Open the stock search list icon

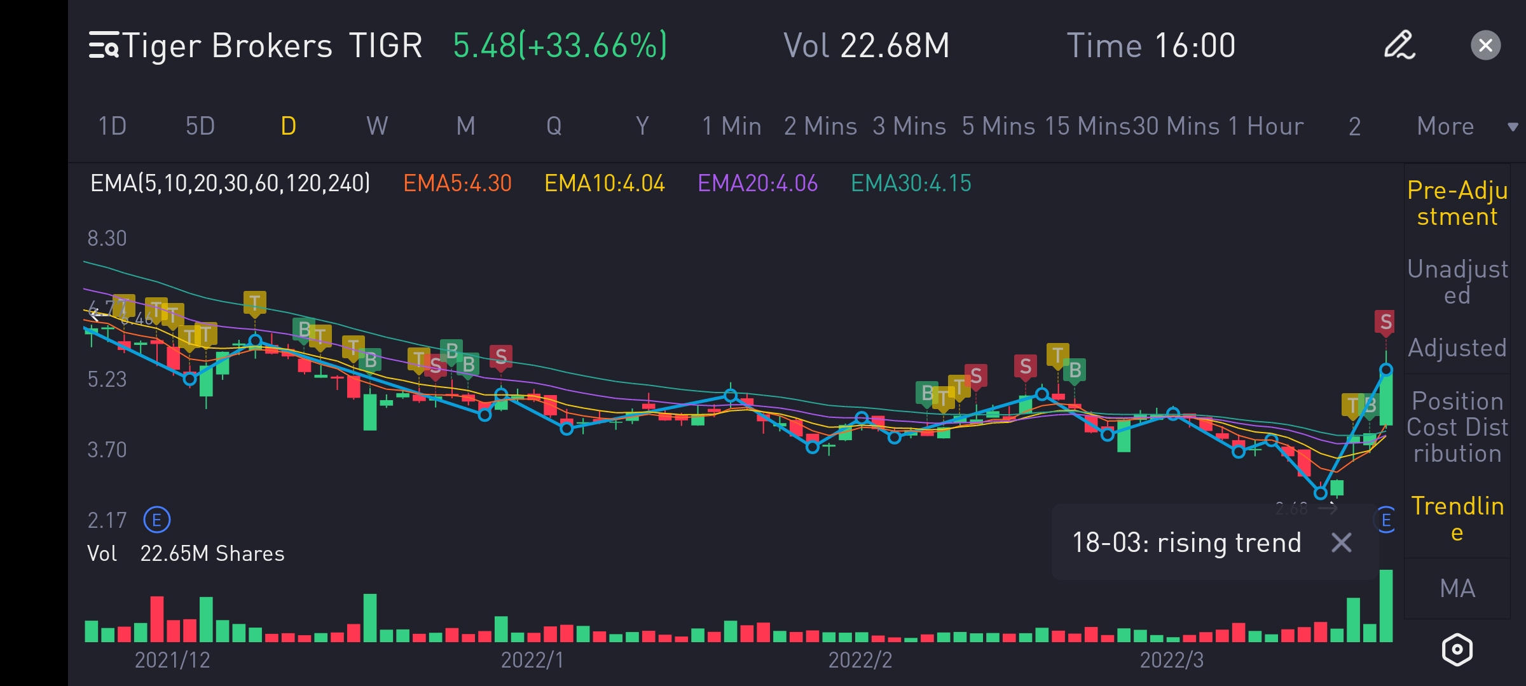(x=103, y=46)
